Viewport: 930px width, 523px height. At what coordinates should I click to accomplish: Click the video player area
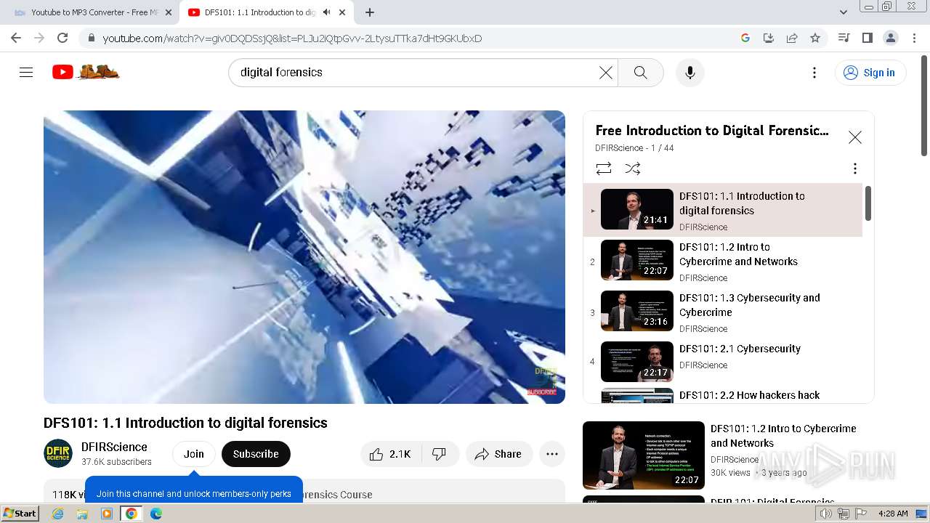click(304, 257)
